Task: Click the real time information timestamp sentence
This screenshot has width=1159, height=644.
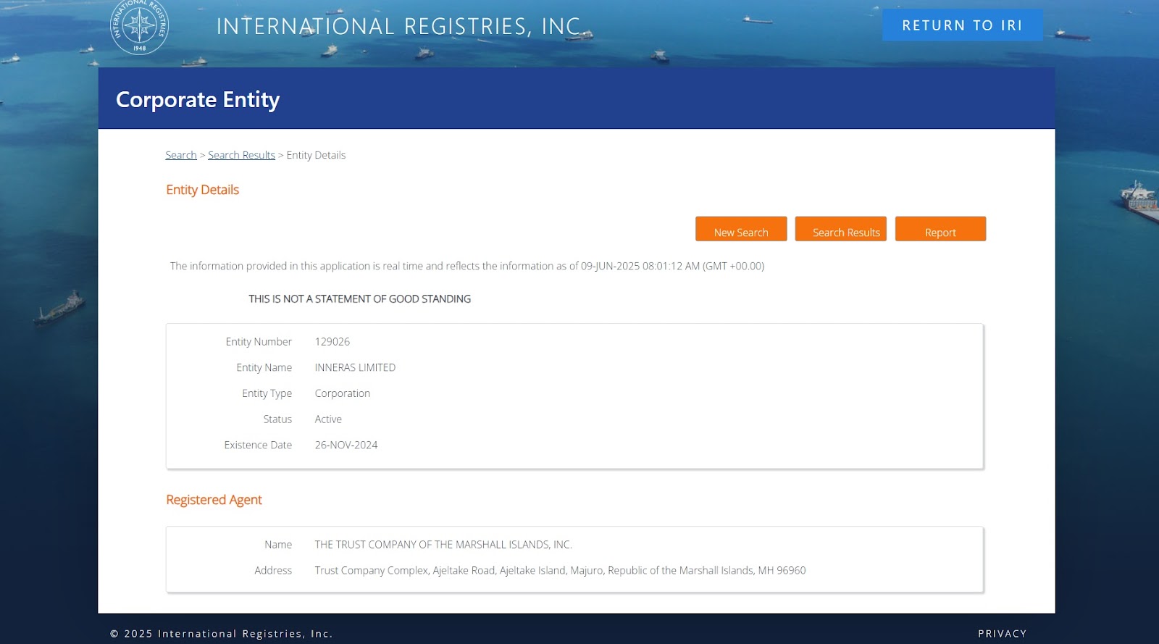Action: point(467,266)
